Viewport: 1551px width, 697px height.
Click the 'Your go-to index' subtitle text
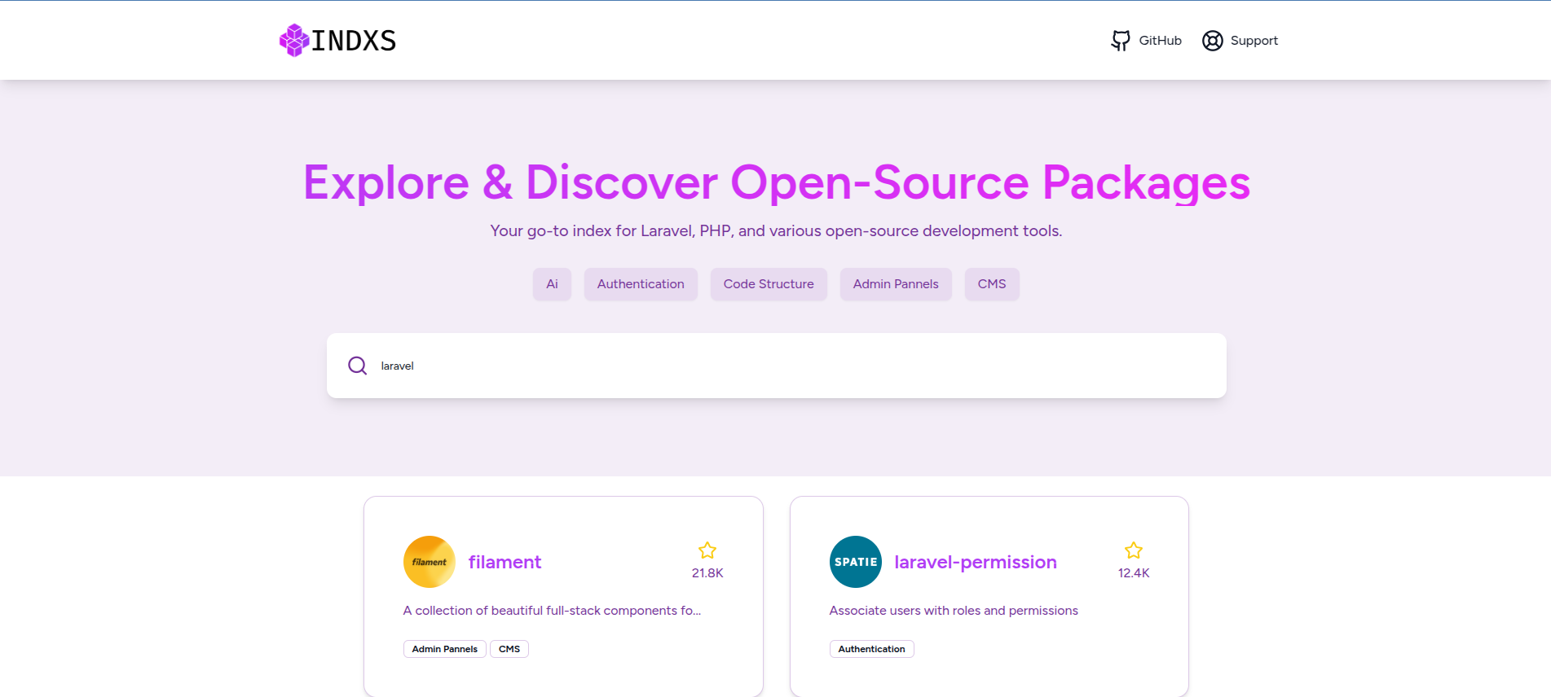coord(776,231)
